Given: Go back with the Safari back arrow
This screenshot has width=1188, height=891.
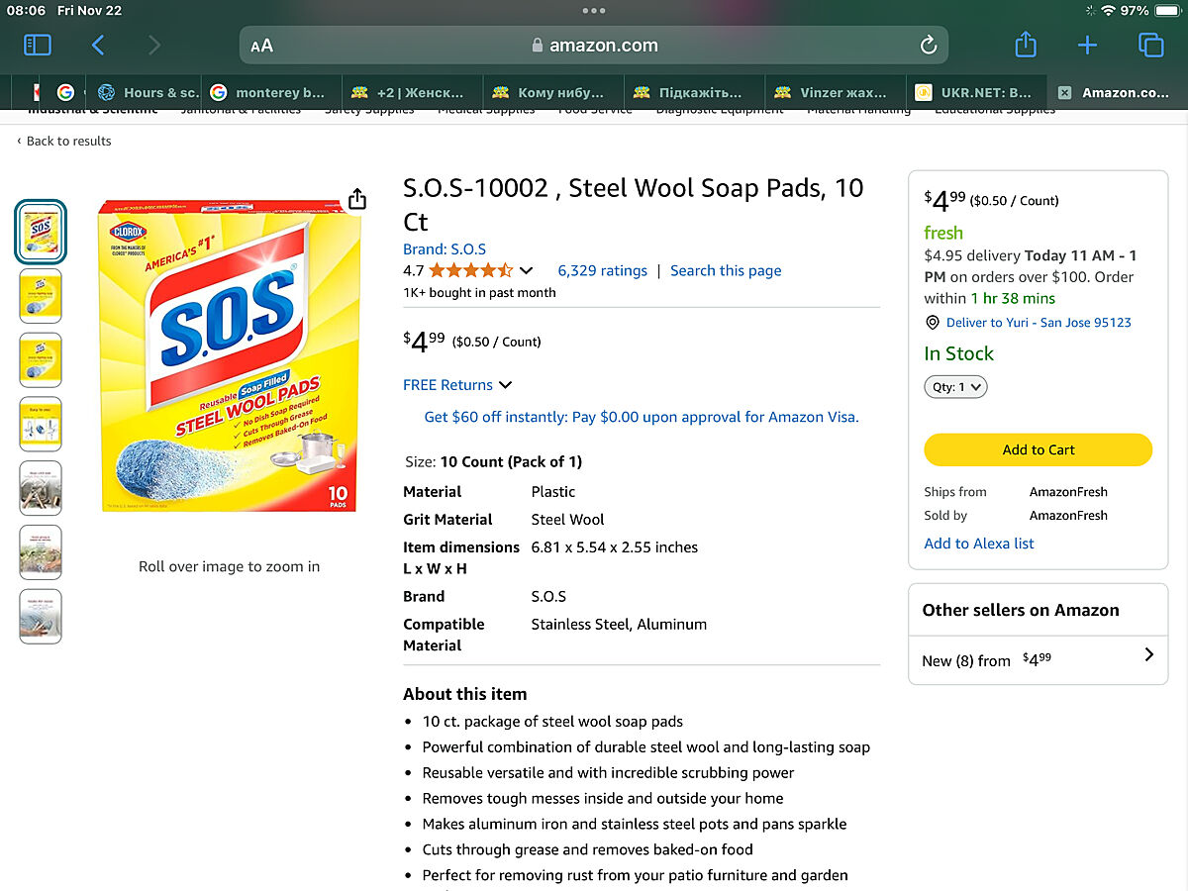Looking at the screenshot, I should (x=98, y=45).
